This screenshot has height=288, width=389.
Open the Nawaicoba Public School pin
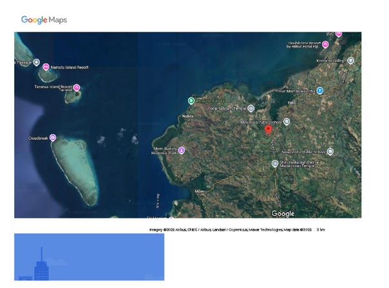[330, 151]
